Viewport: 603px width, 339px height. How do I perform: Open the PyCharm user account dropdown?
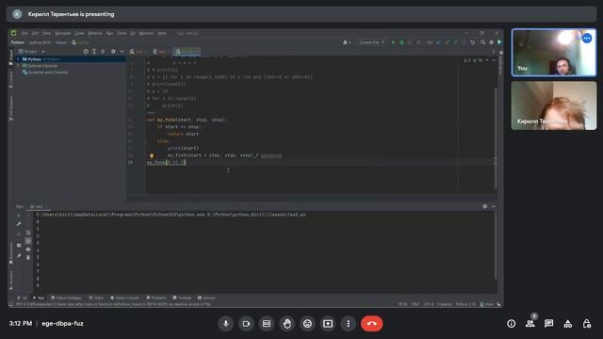(347, 42)
